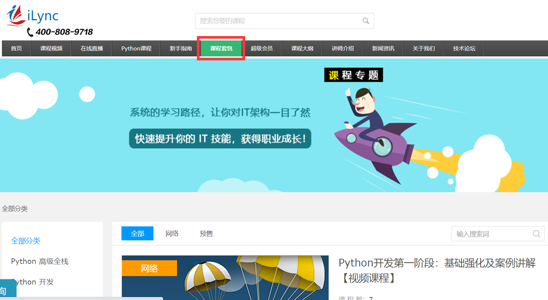548x300 pixels.
Task: Choose Python 高级全栈 category in sidebar
Action: click(x=40, y=261)
